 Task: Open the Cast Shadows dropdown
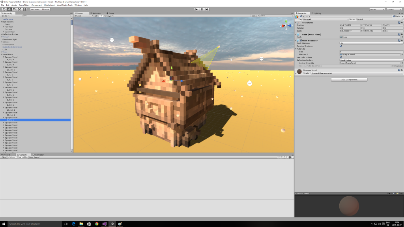coord(371,43)
